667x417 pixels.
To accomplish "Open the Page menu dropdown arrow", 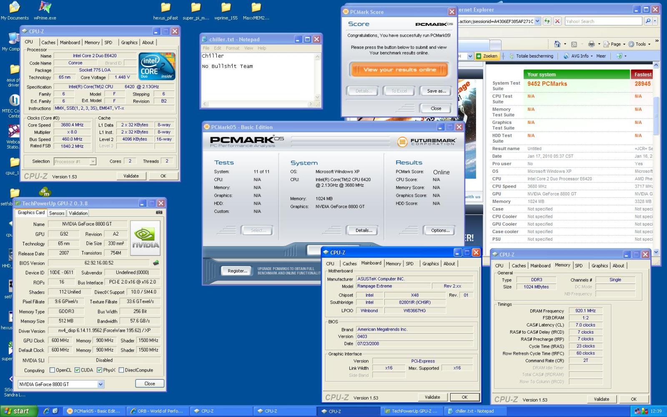I will pos(624,44).
